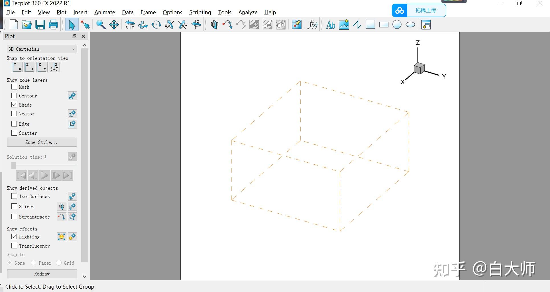The image size is (550, 292).
Task: Activate the Streamtrace placement tool
Action: 227,24
